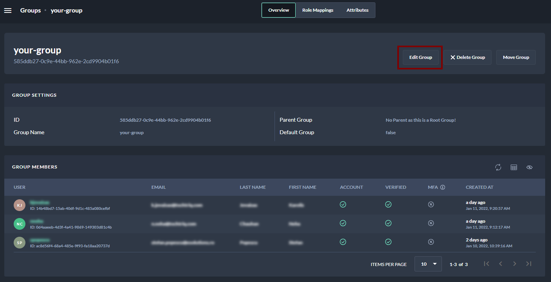Refresh the group members list
551x282 pixels.
click(x=498, y=167)
